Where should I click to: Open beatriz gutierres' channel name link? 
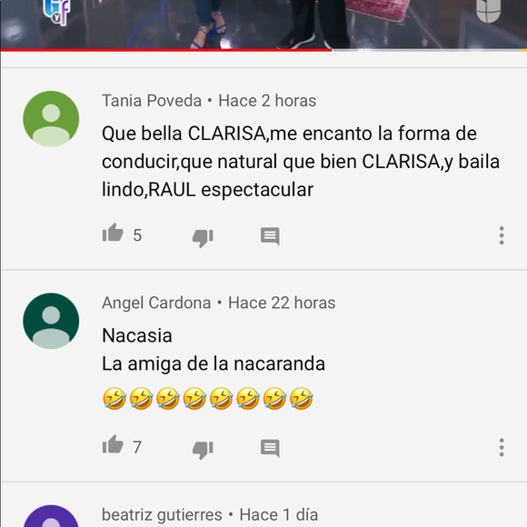pos(162,514)
